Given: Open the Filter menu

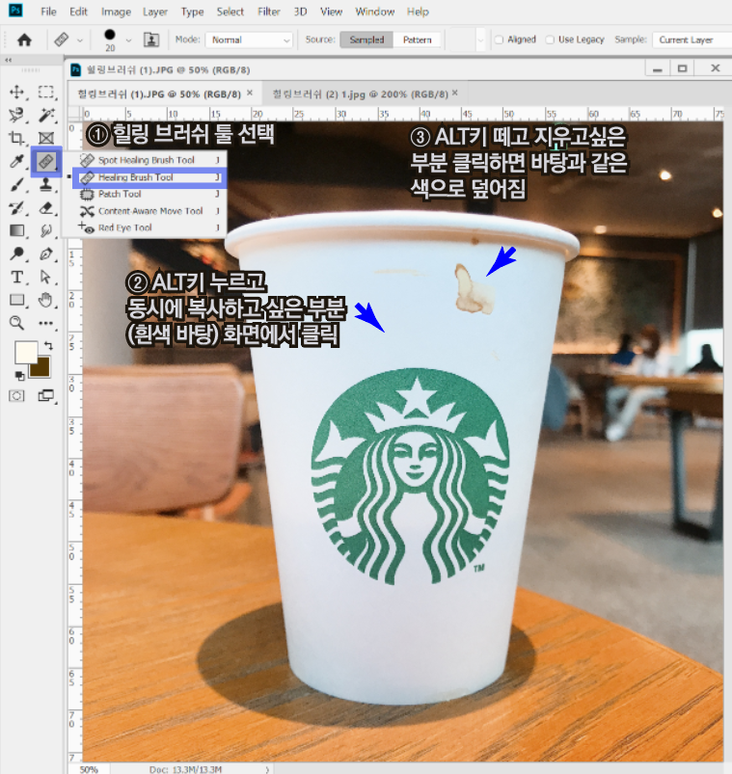Looking at the screenshot, I should coord(269,12).
